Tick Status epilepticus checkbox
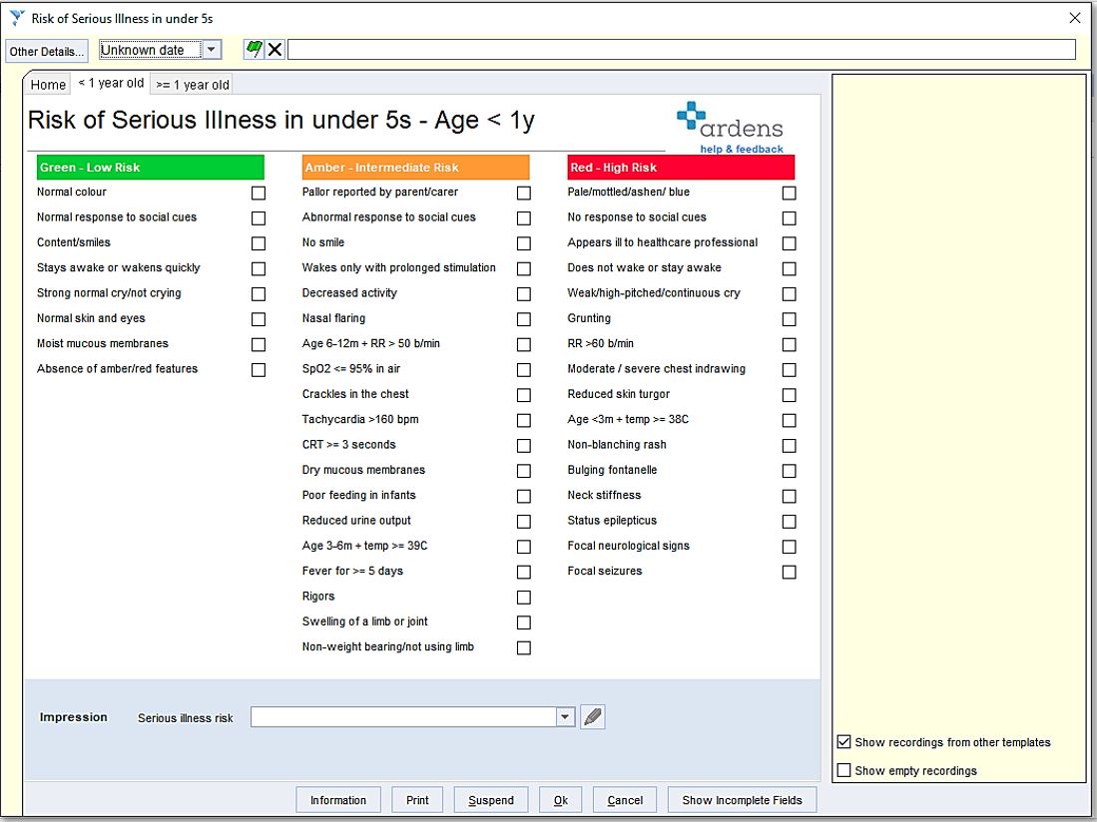The height and width of the screenshot is (822, 1097). (x=790, y=522)
